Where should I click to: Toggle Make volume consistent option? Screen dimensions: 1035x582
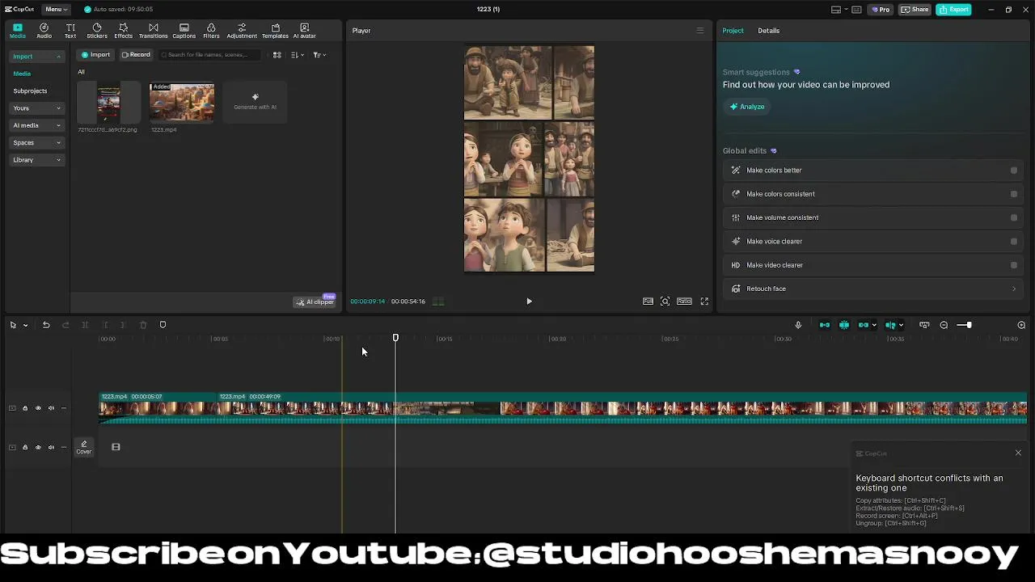tap(1014, 217)
